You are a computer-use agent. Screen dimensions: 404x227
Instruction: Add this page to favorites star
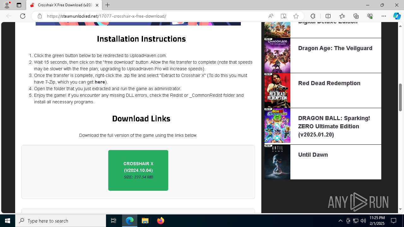click(x=296, y=16)
